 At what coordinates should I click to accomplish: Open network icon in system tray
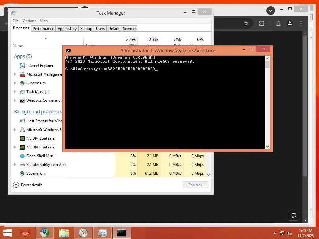tap(282, 233)
